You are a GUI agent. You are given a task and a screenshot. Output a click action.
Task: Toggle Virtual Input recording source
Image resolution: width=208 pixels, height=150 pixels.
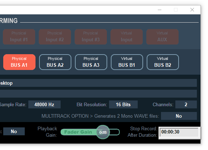[127, 37]
